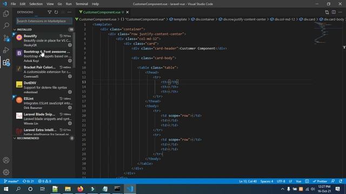Collapse the INSTALLED extensions section

(44, 30)
